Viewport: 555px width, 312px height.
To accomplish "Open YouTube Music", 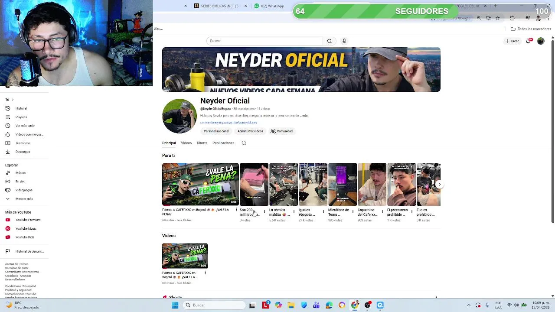I will coord(26,229).
